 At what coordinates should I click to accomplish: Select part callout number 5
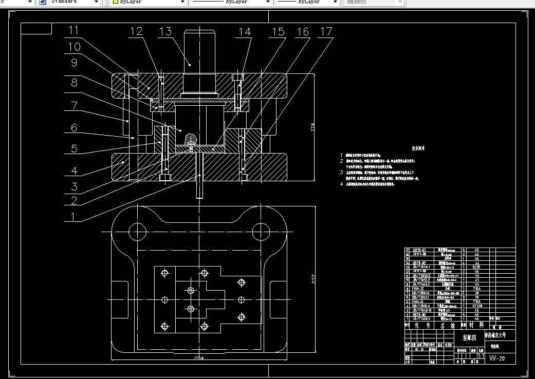click(x=74, y=148)
